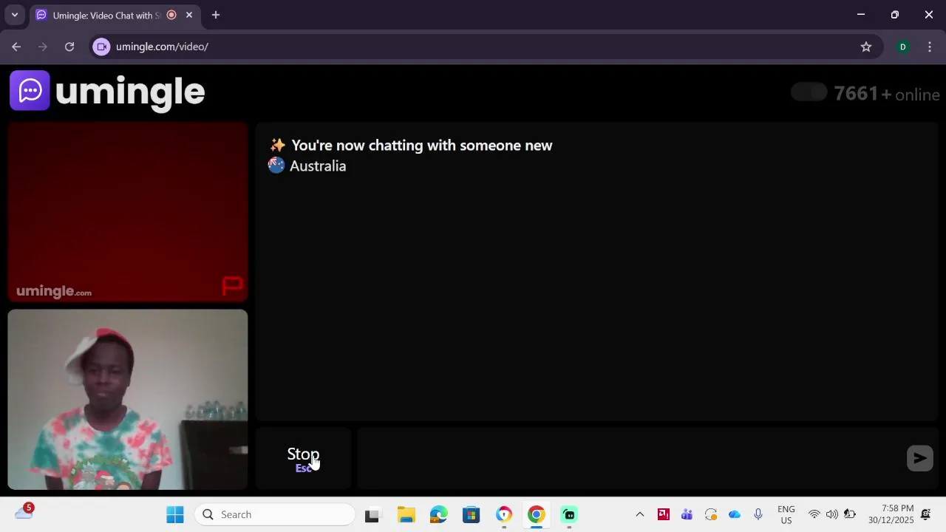Bookmark this page with star icon

tap(866, 47)
